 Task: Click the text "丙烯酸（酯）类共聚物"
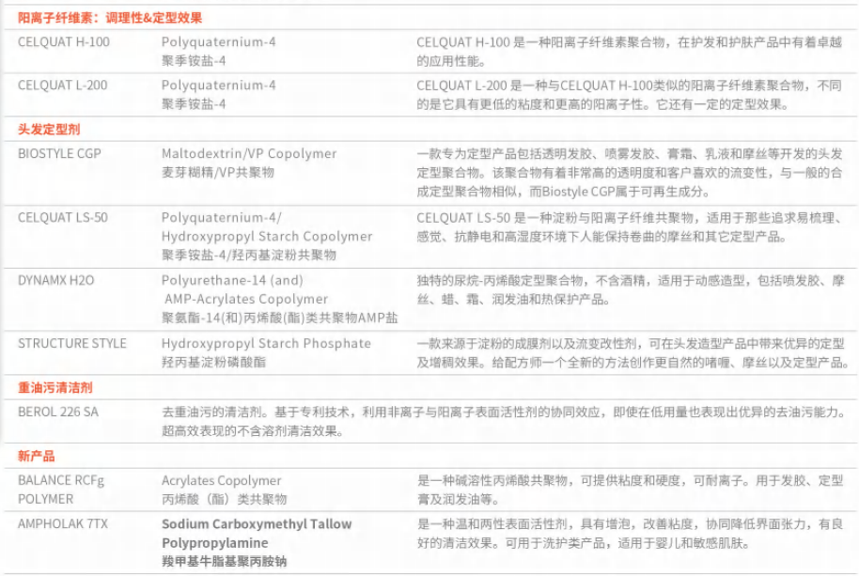click(x=224, y=499)
